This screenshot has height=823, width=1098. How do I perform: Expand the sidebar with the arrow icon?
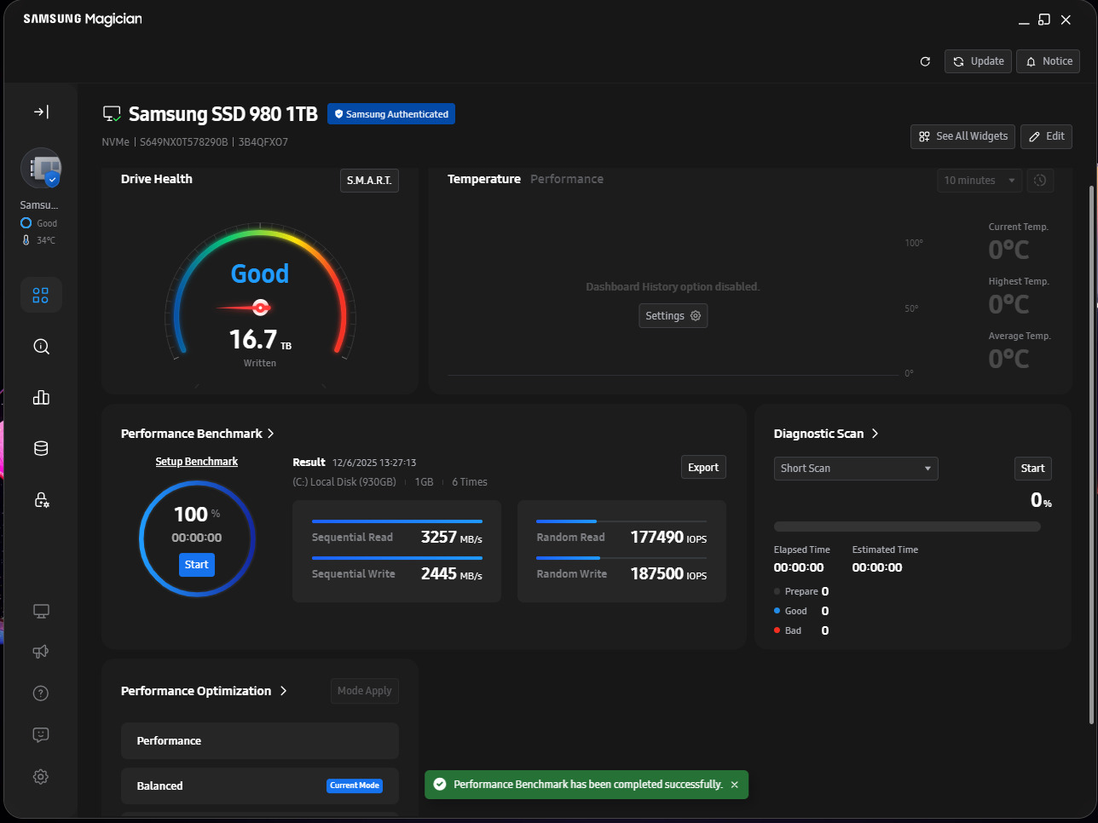pos(41,112)
